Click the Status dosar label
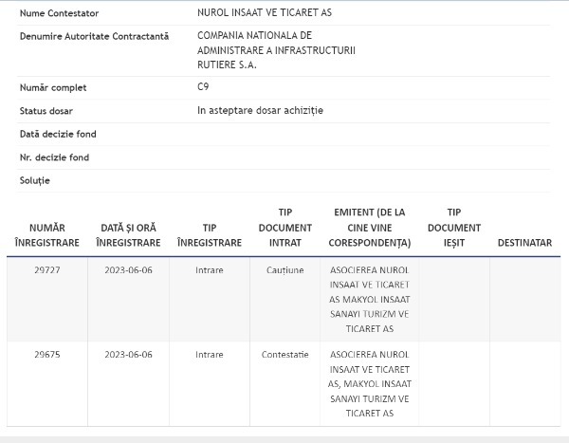This screenshot has height=443, width=569. point(46,111)
